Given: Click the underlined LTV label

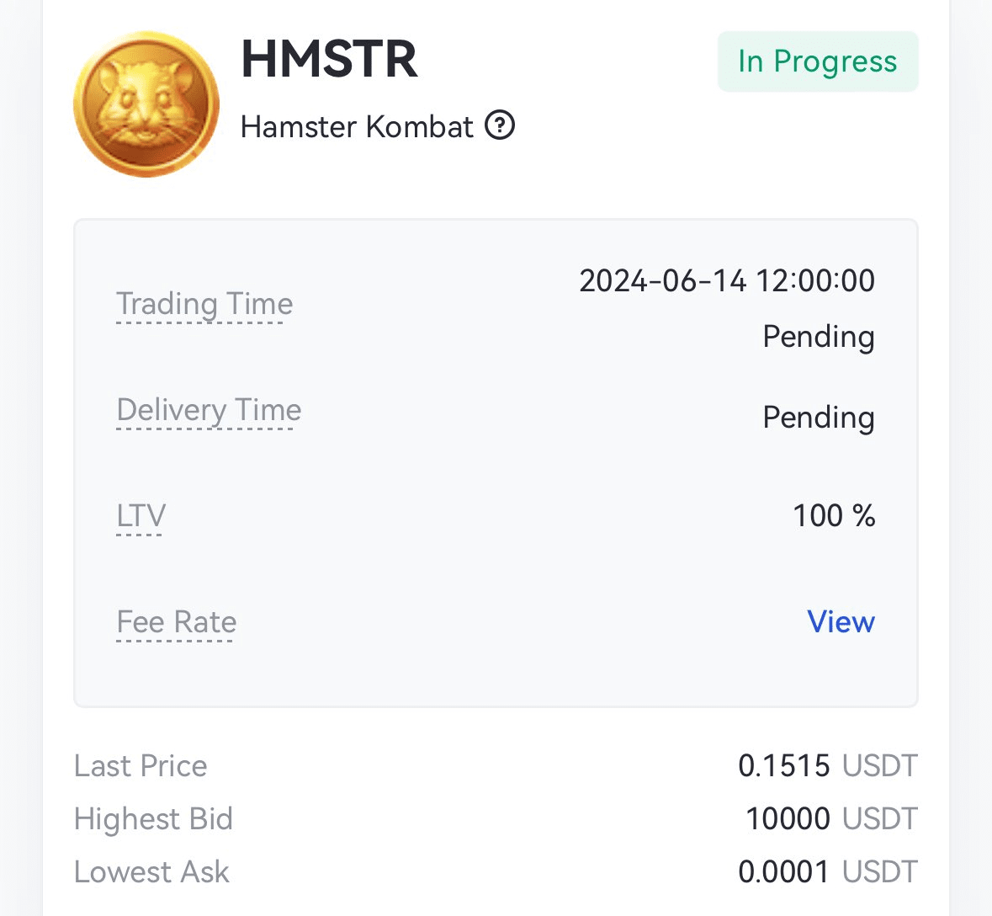Looking at the screenshot, I should [x=141, y=515].
